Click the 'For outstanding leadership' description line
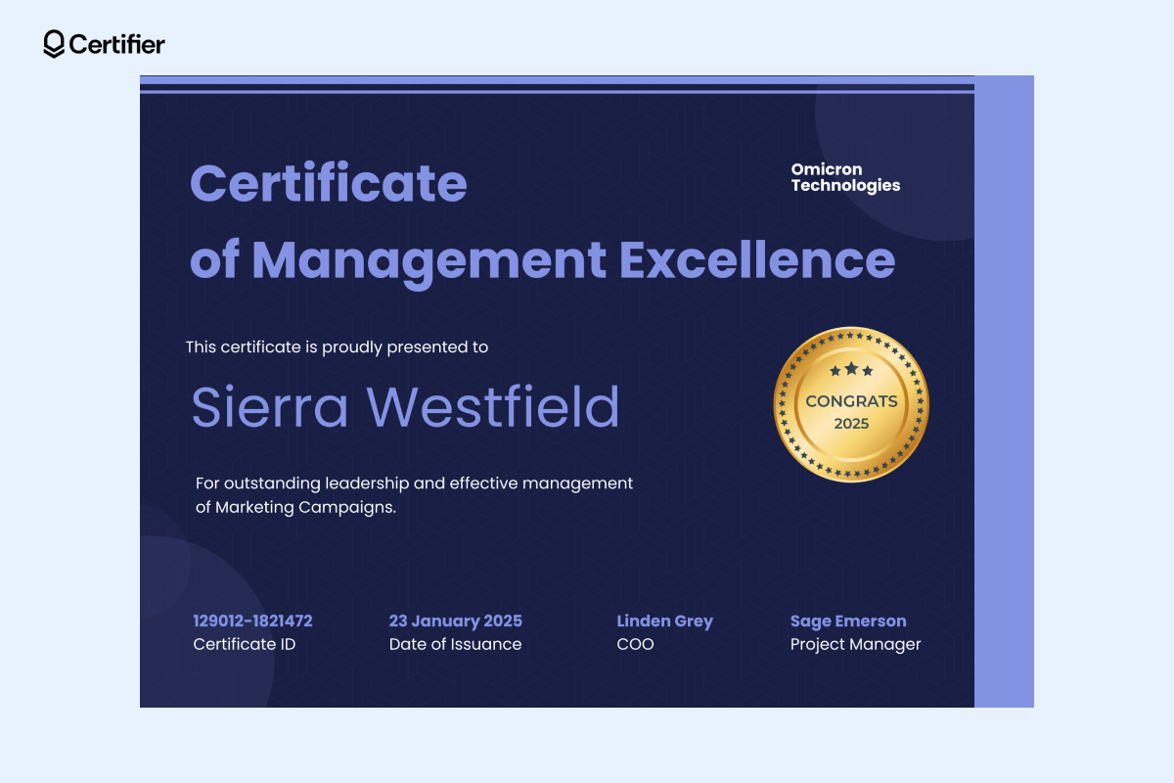1174x783 pixels. click(x=414, y=484)
